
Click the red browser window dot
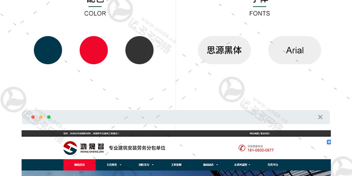pyautogui.click(x=33, y=117)
